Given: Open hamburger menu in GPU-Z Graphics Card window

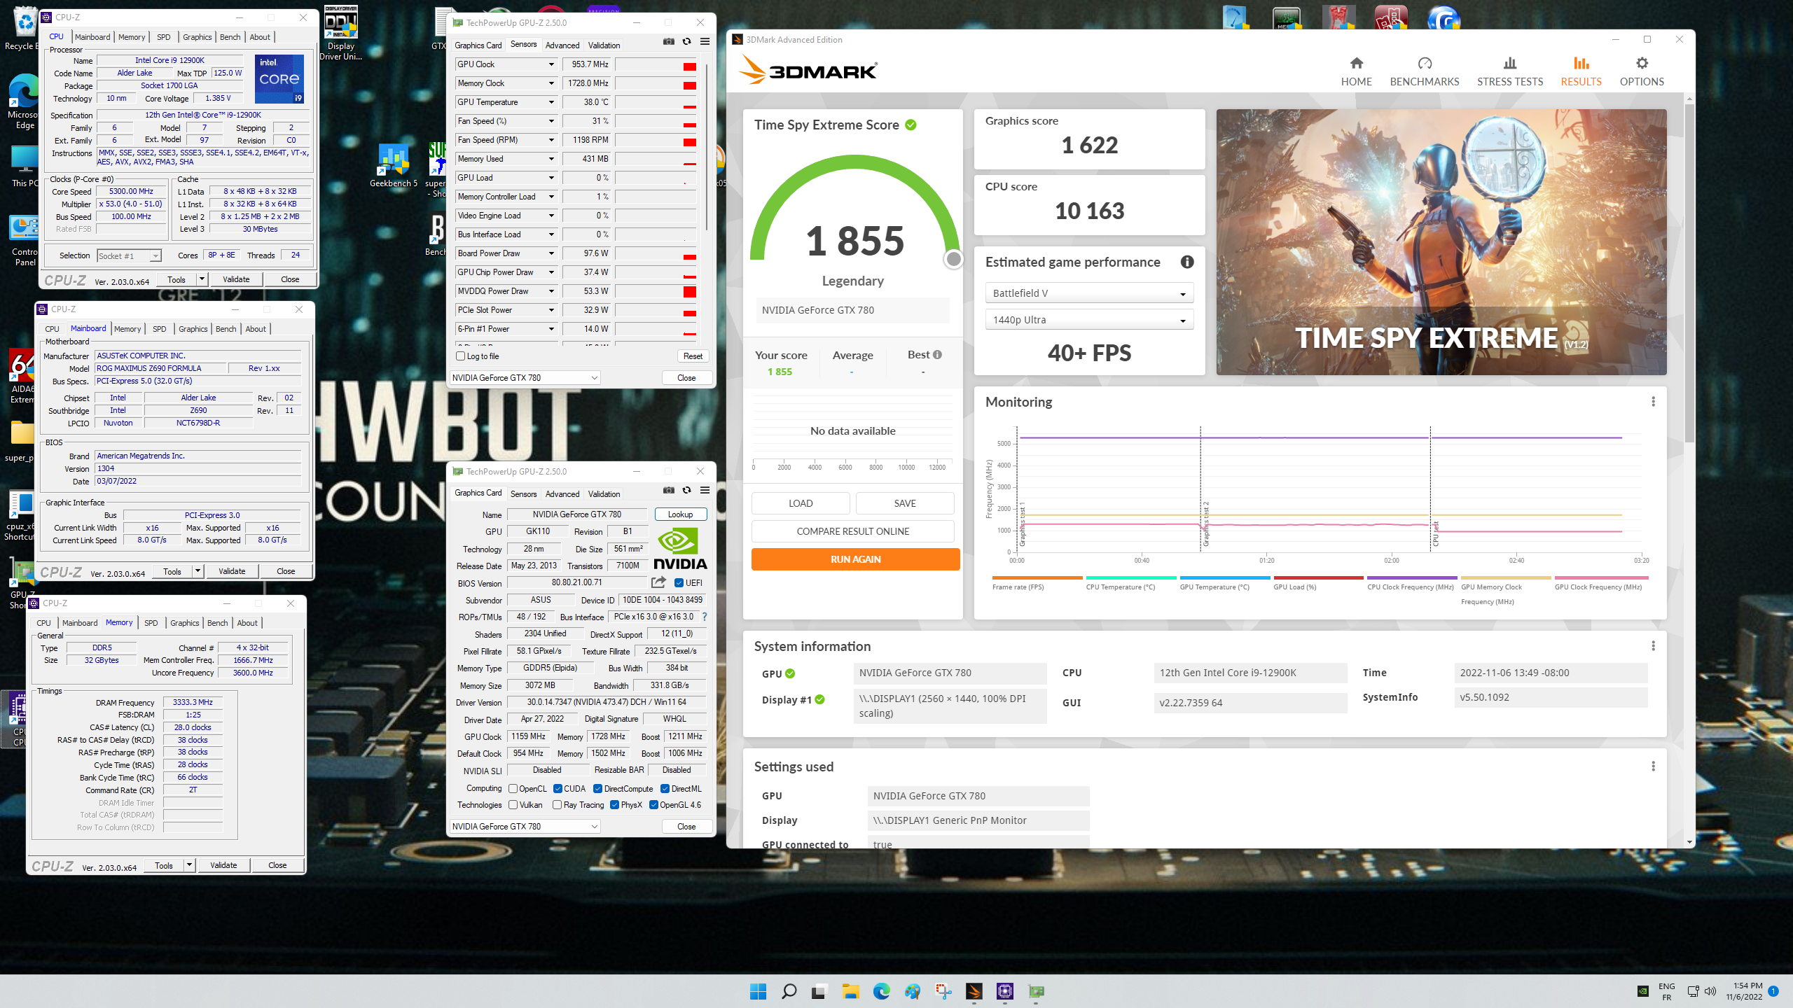Looking at the screenshot, I should point(705,491).
